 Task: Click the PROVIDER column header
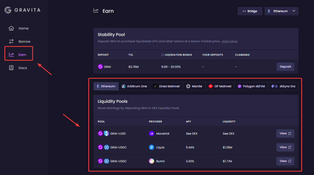[155, 122]
